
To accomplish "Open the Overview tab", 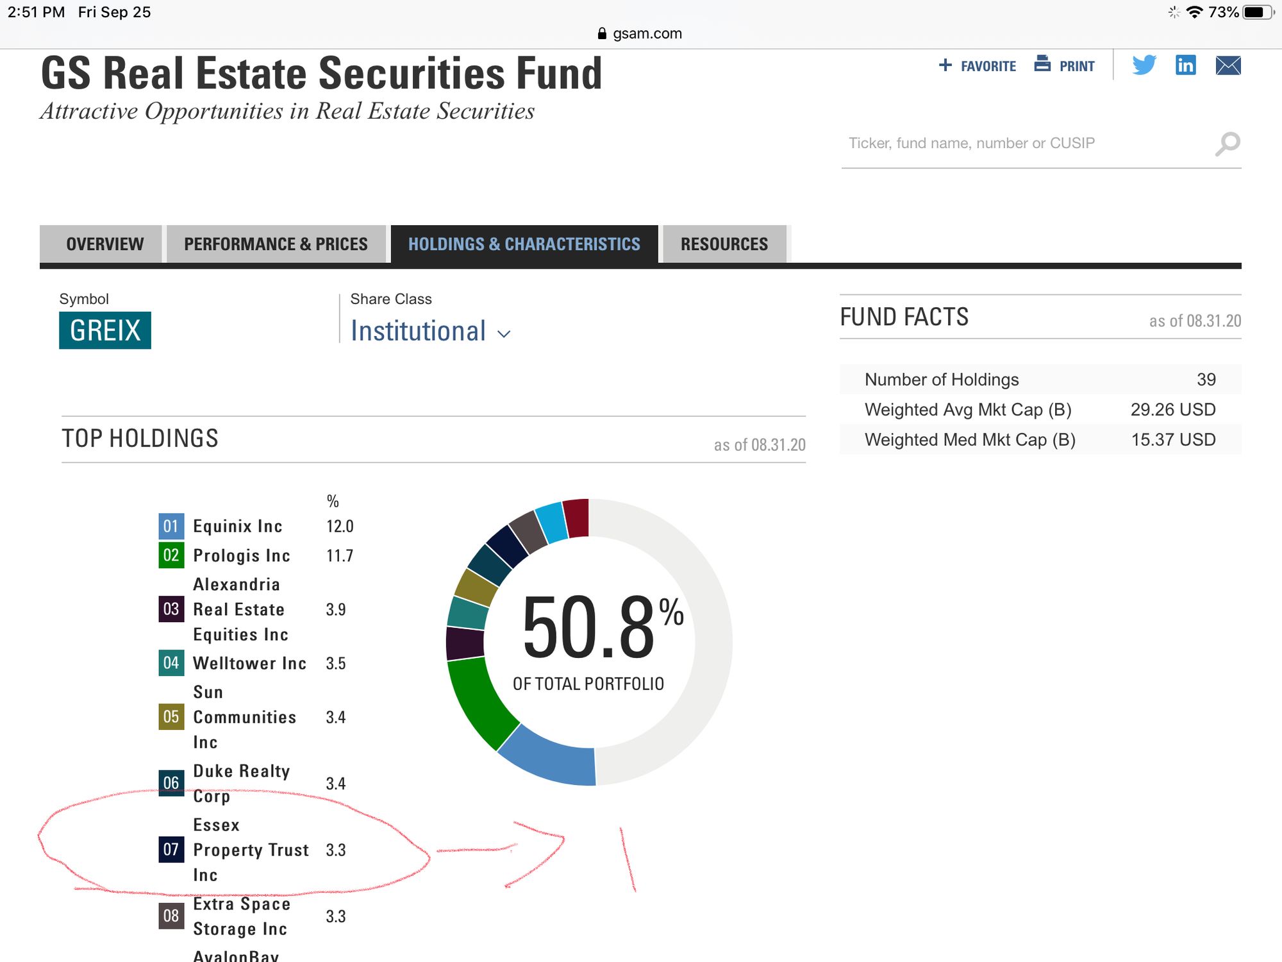I will (104, 244).
